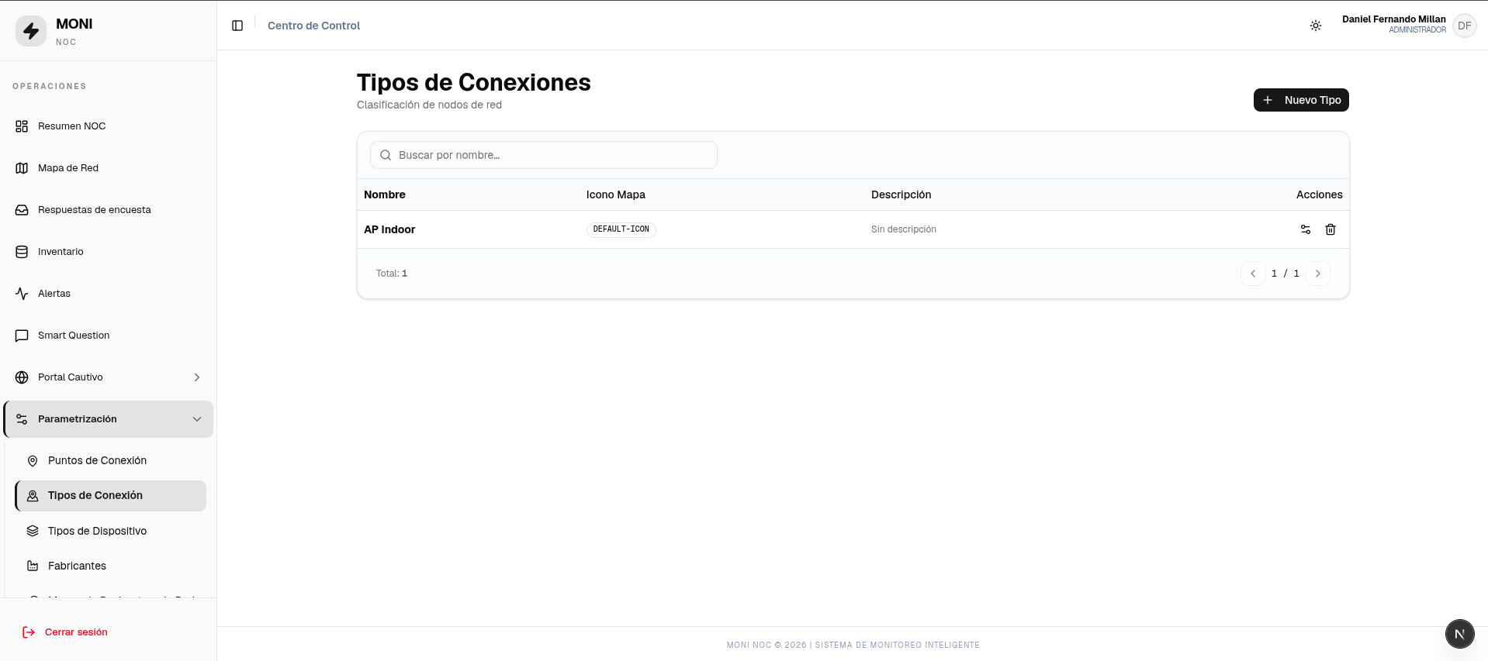Open Alertas section
This screenshot has height=661, width=1488.
[108, 294]
